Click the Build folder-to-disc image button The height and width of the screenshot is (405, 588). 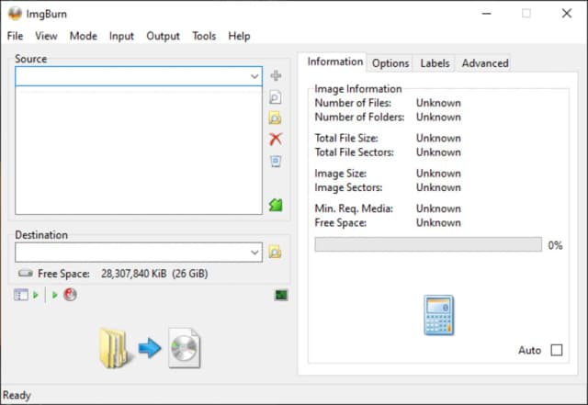(150, 348)
